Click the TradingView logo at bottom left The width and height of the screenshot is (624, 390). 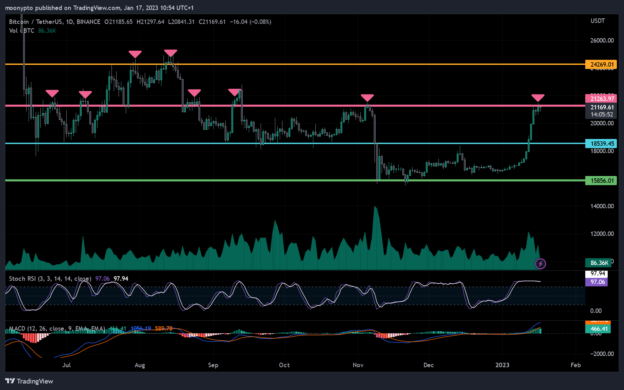(29, 381)
